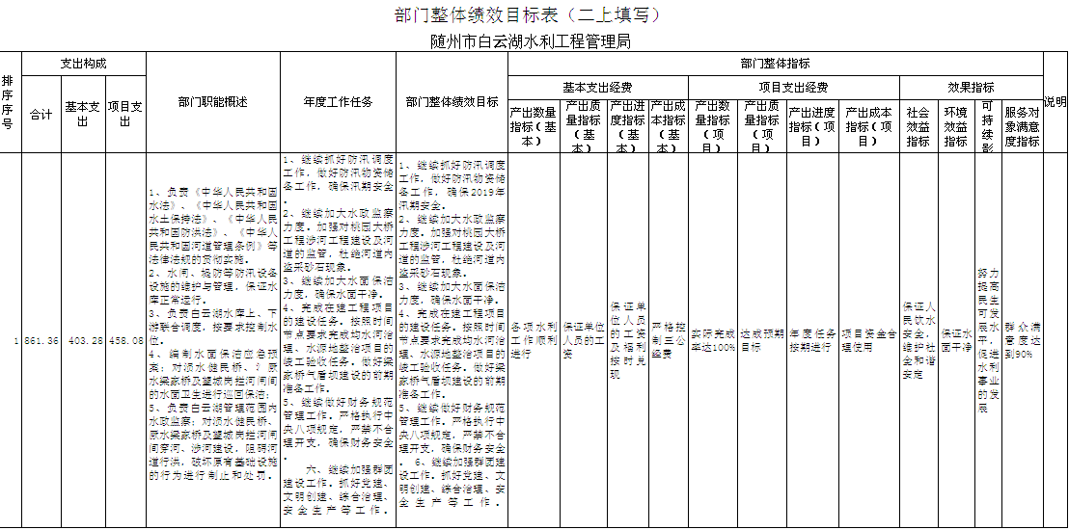Viewport: 1069px width, 530px height.
Task: Select cell 各项水利工作顺利进行
Action: coord(534,340)
